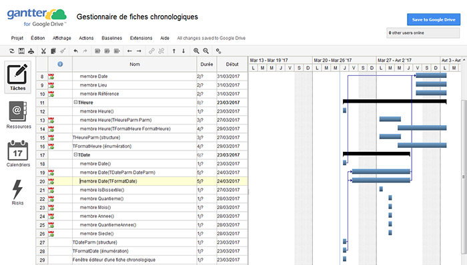Click the constraint icon on row 20
Image resolution: width=467 pixels, height=265 pixels.
tap(51, 181)
